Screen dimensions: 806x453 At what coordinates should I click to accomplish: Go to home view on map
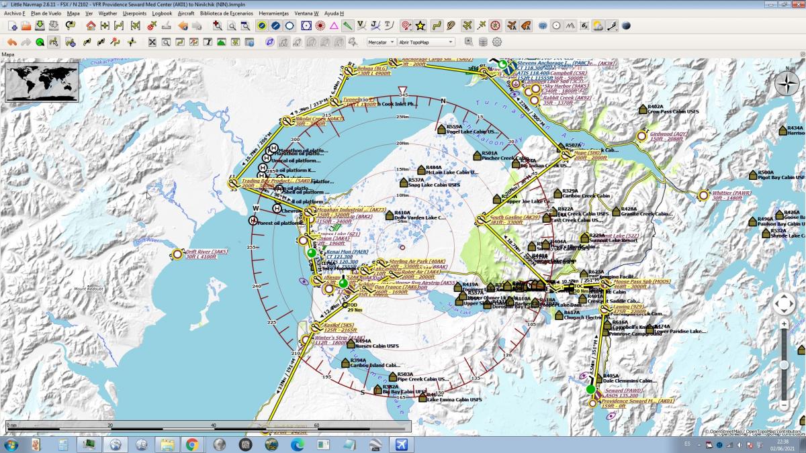[x=91, y=26]
